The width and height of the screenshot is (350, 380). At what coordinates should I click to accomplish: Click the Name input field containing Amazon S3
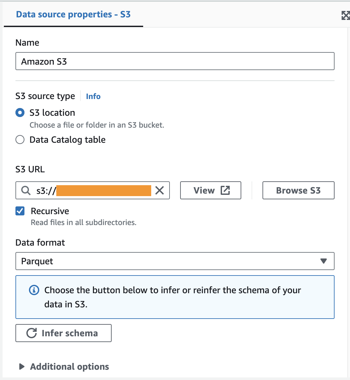coord(175,61)
